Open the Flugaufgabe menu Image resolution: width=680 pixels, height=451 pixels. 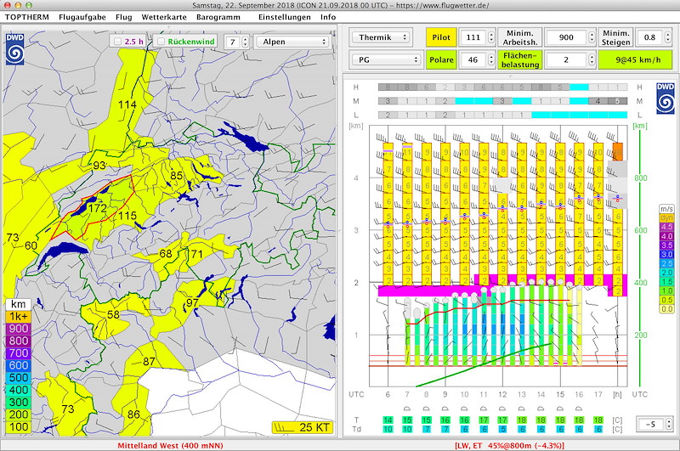click(82, 17)
